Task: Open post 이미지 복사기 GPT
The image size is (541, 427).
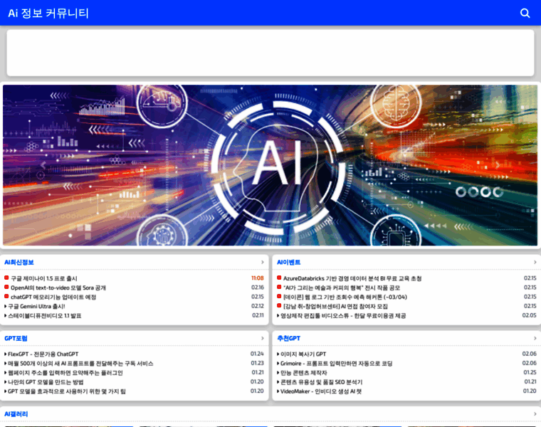Action: tap(303, 354)
